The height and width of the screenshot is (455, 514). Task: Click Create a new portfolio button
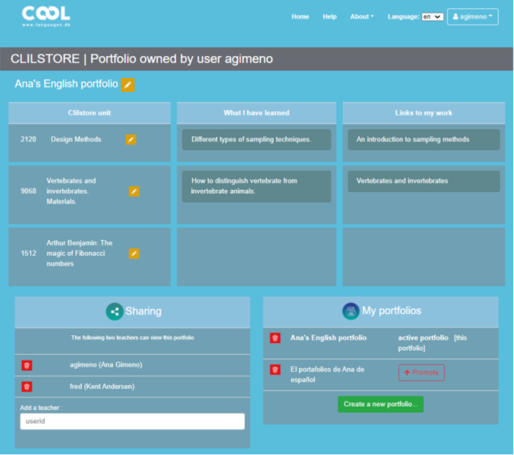pos(380,404)
